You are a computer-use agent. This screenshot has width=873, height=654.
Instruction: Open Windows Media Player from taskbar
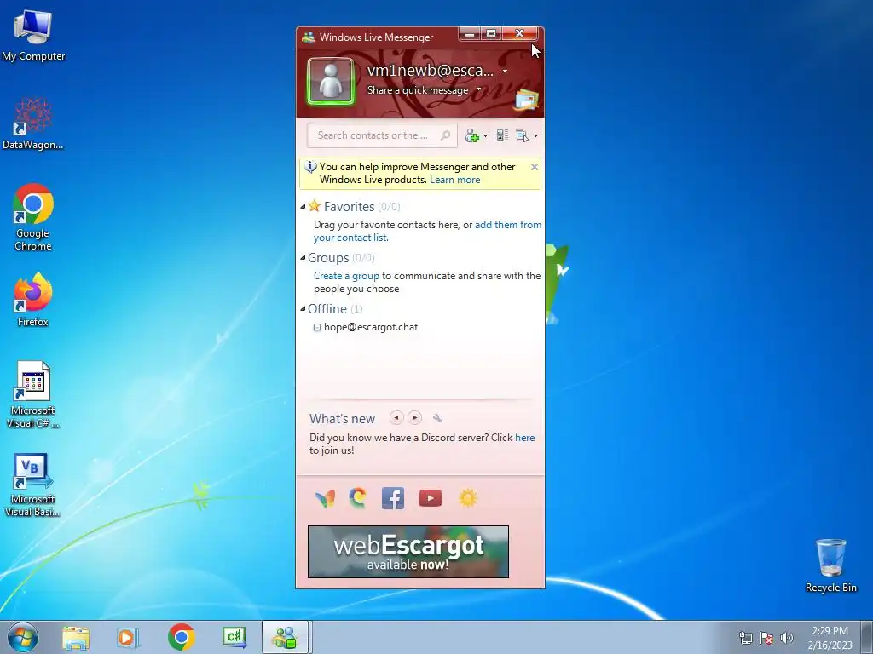pos(128,637)
